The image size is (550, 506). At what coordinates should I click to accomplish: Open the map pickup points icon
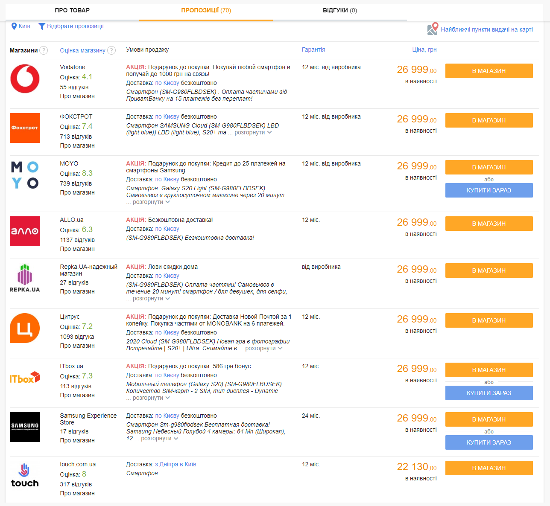[433, 29]
